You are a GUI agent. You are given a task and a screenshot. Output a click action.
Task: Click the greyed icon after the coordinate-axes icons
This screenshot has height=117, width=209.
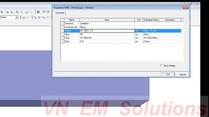[48, 18]
